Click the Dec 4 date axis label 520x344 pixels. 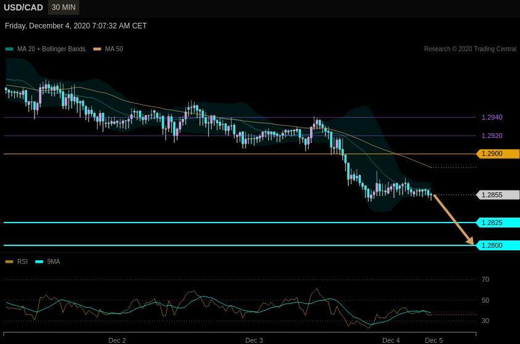tap(391, 340)
